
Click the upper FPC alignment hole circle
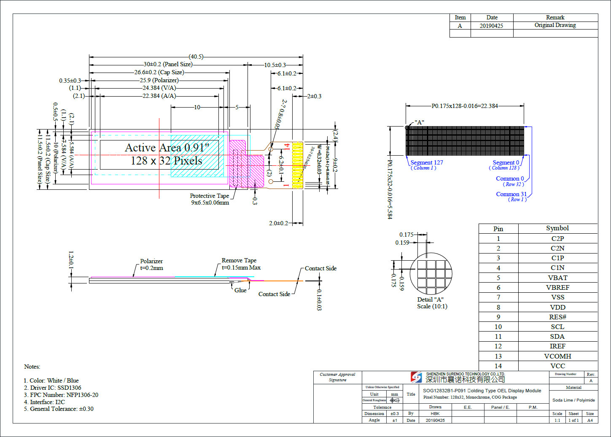point(271,149)
